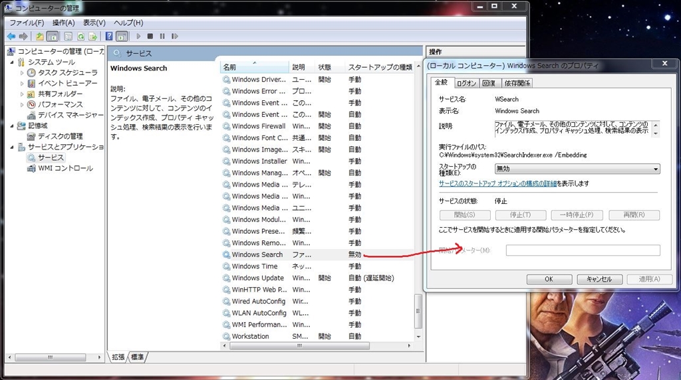This screenshot has width=681, height=380.
Task: Click OK in the properties dialog
Action: pos(549,279)
